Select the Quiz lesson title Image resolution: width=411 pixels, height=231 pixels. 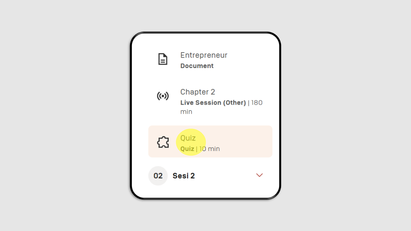point(188,138)
